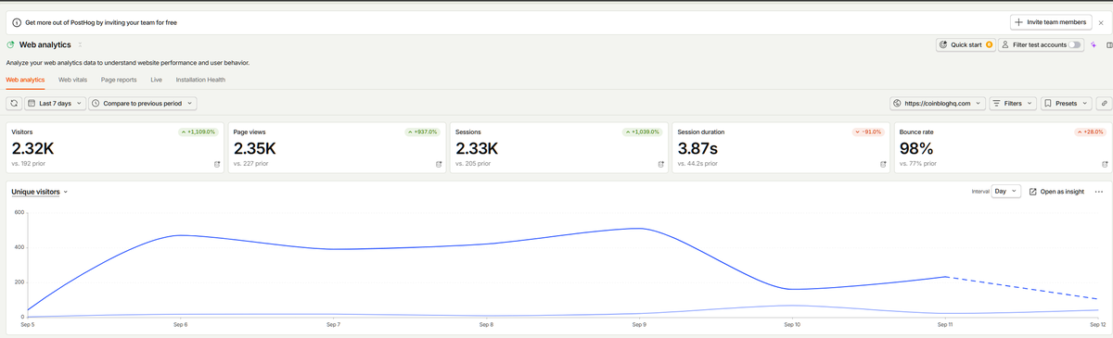Click the Web analytics page title
The height and width of the screenshot is (338, 1113).
[x=45, y=44]
